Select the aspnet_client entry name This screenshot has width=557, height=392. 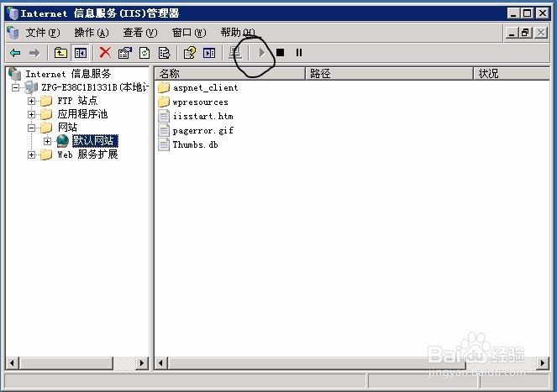pyautogui.click(x=205, y=87)
